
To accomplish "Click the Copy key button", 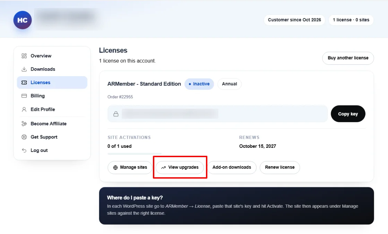I will 348,114.
